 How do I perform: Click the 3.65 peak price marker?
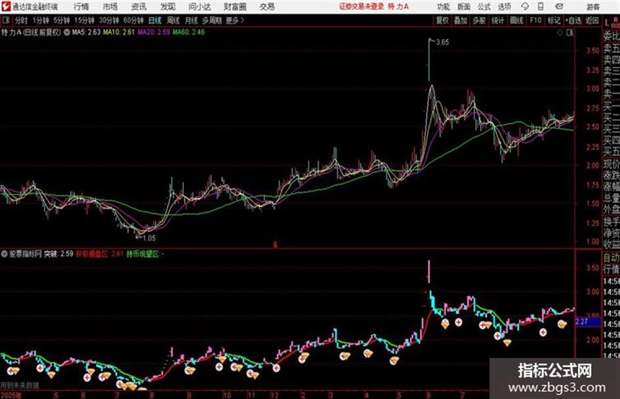click(442, 43)
